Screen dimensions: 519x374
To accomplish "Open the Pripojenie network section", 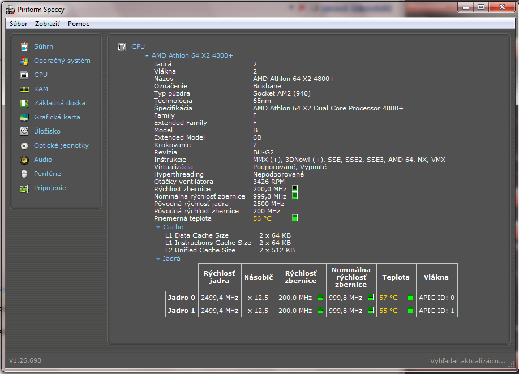I will (x=50, y=188).
